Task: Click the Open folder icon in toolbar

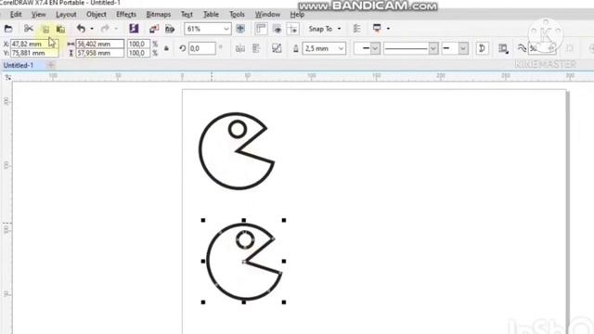Action: click(8, 29)
